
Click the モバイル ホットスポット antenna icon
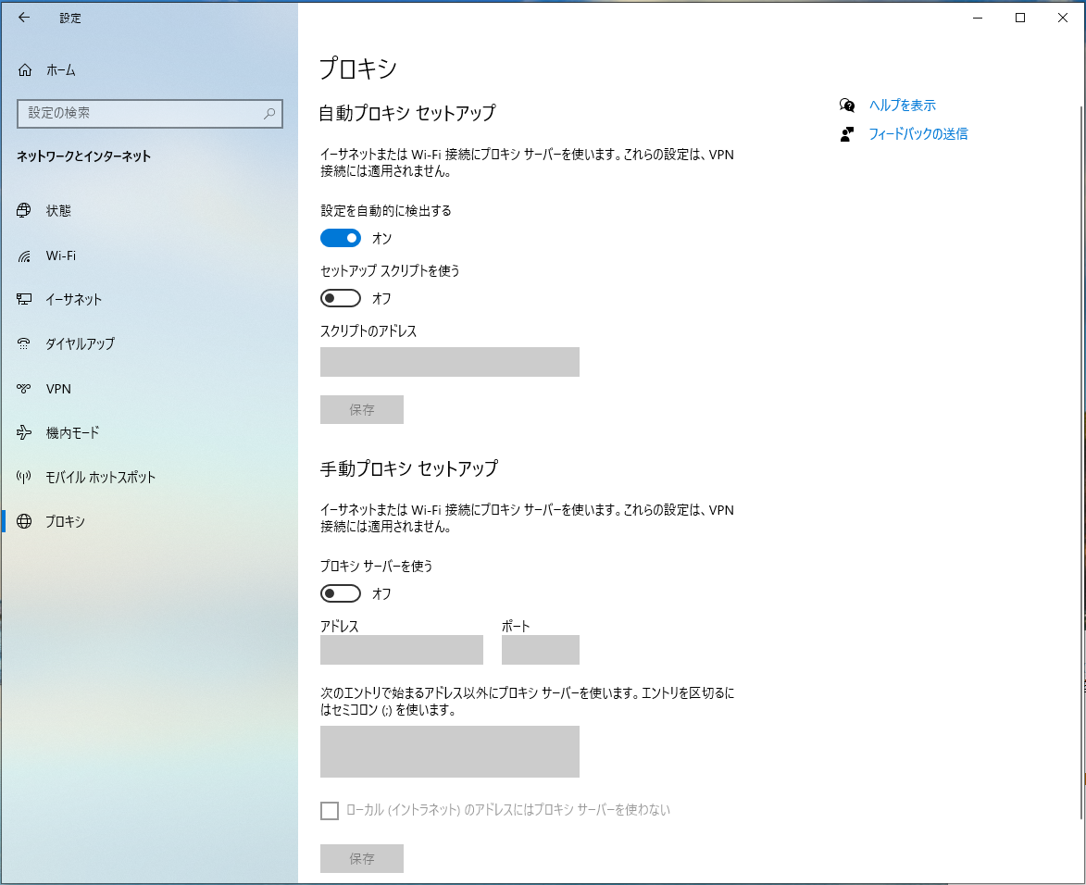pos(23,477)
